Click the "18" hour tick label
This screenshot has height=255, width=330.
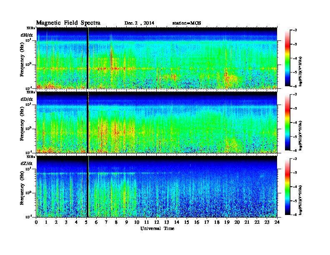(217, 222)
